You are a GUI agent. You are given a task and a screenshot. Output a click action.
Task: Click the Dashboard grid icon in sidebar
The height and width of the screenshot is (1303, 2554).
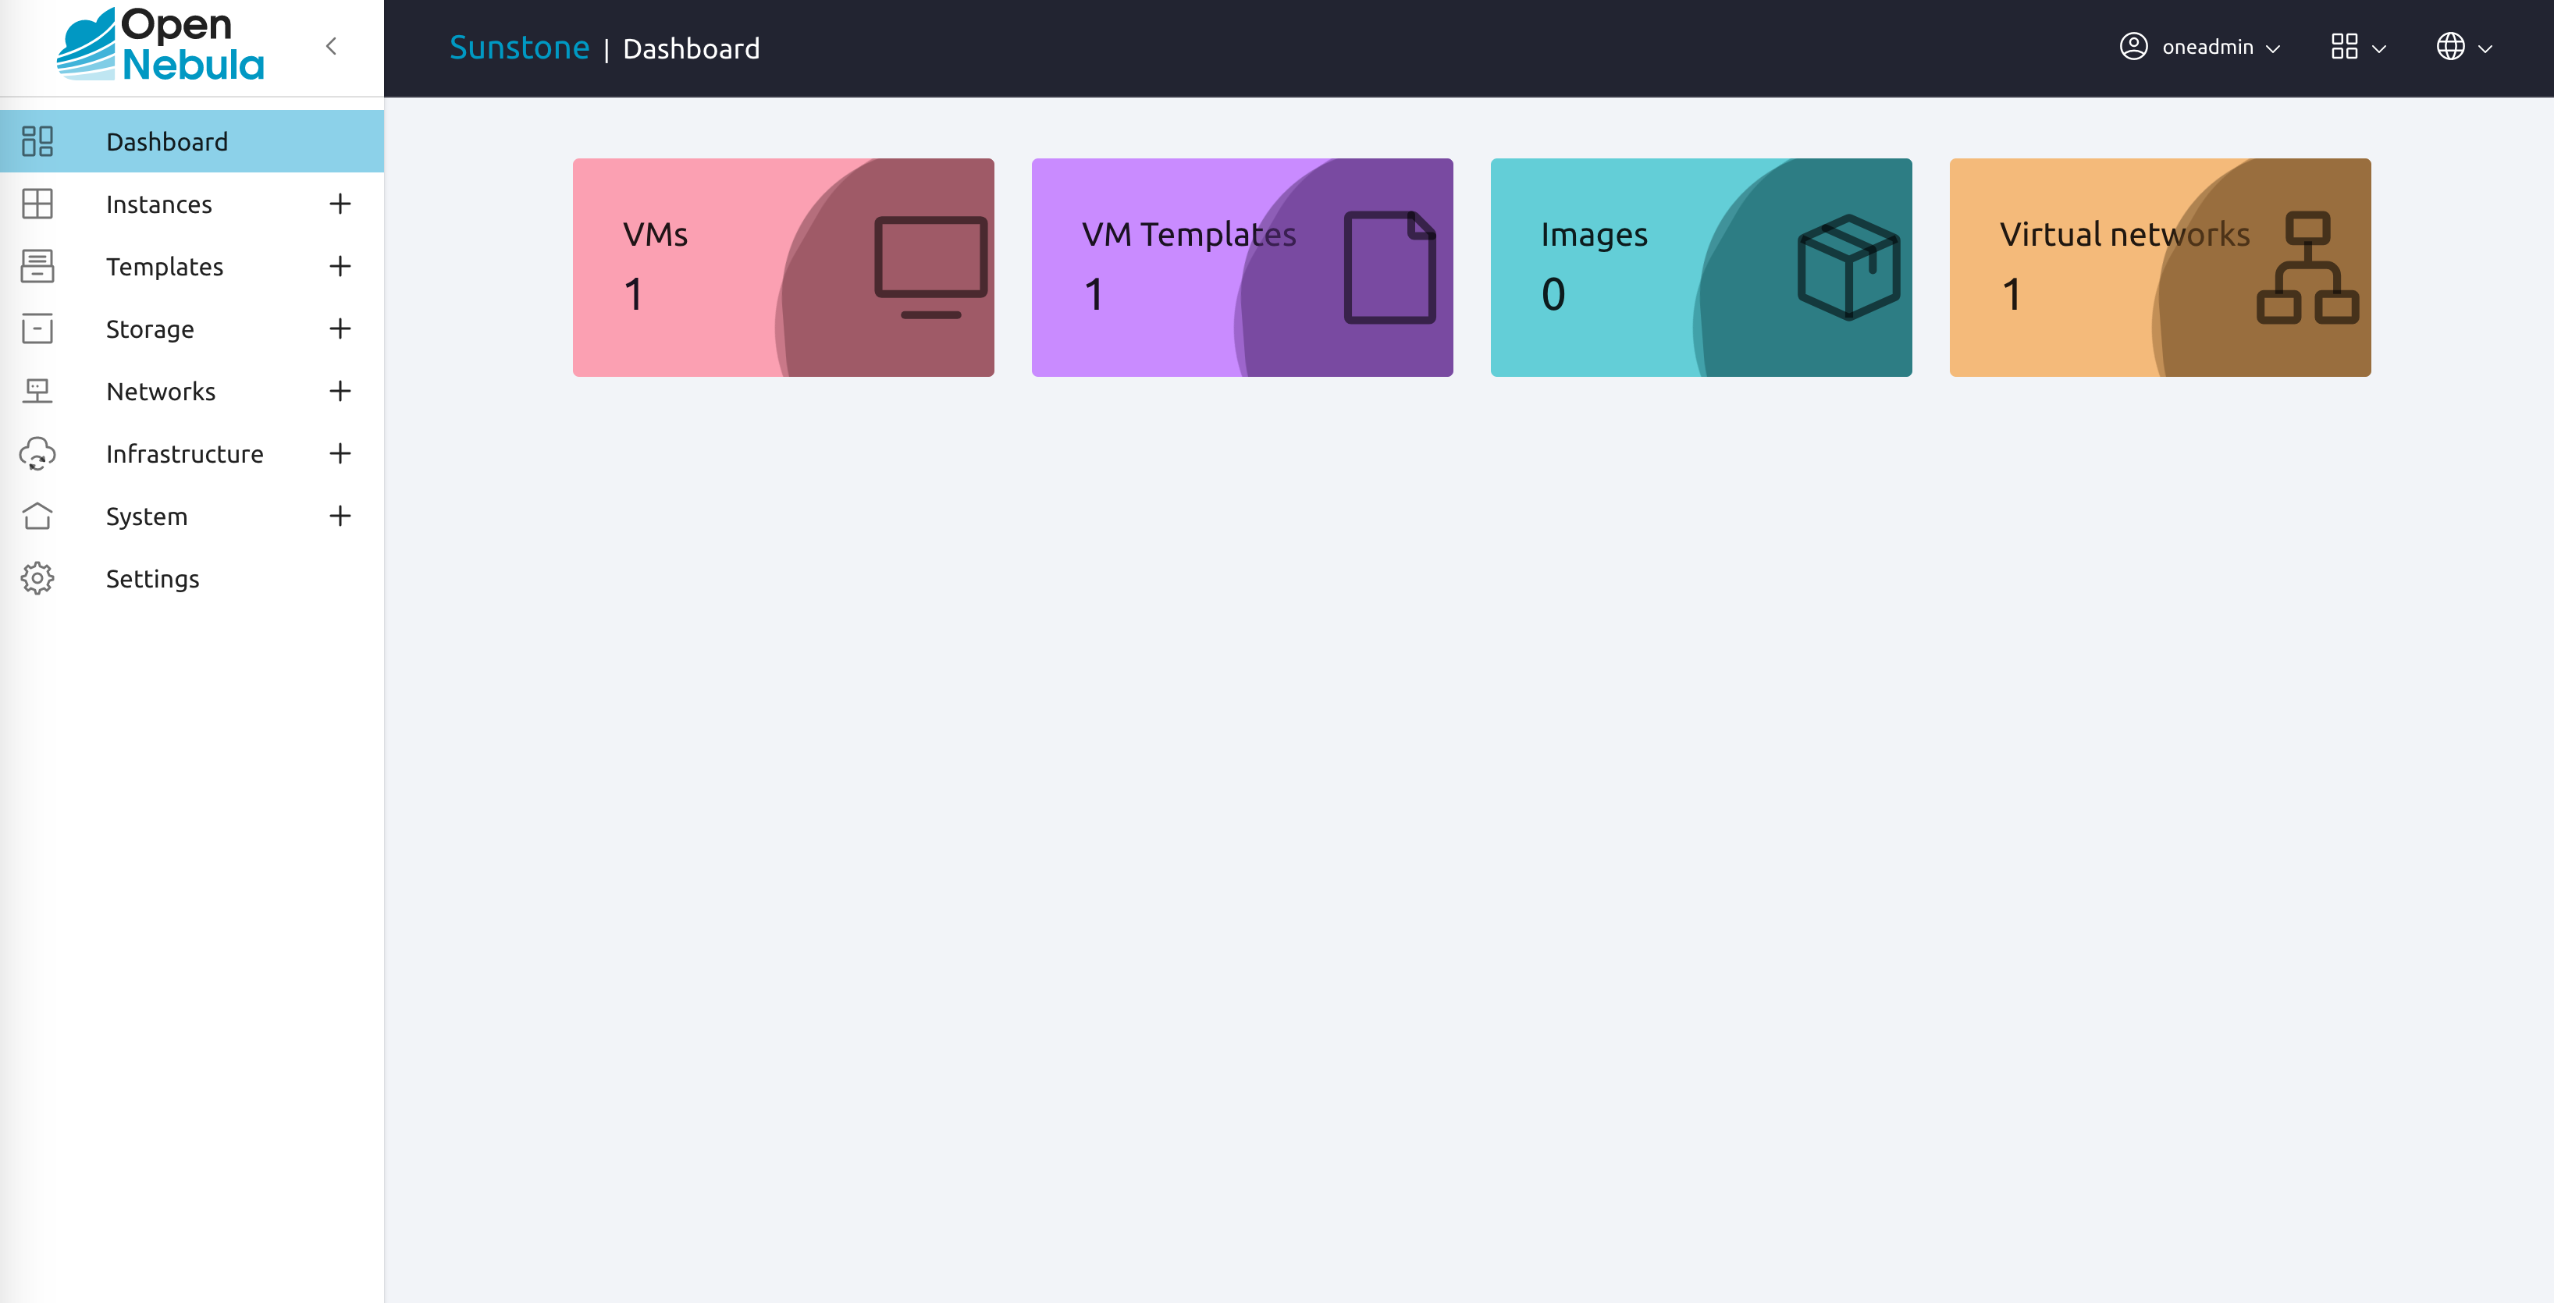(37, 142)
